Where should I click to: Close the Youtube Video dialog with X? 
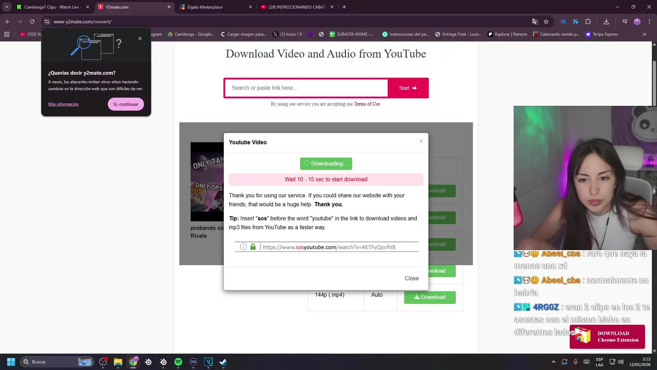421,141
